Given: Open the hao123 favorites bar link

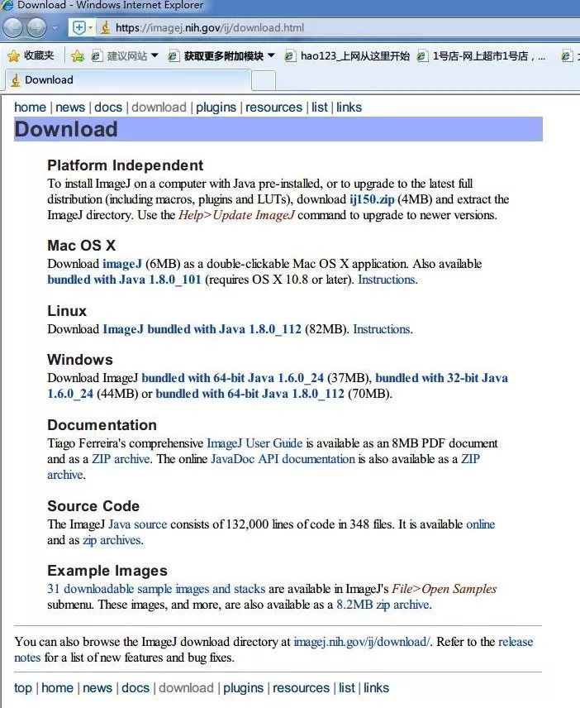Looking at the screenshot, I should 347,56.
